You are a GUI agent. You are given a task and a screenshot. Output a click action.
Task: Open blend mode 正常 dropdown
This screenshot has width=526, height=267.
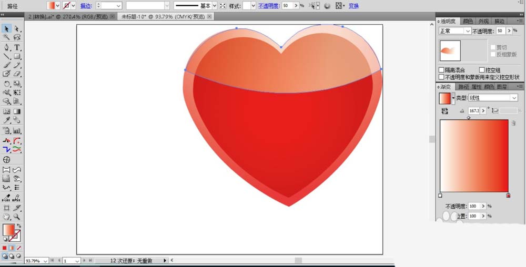coord(455,31)
